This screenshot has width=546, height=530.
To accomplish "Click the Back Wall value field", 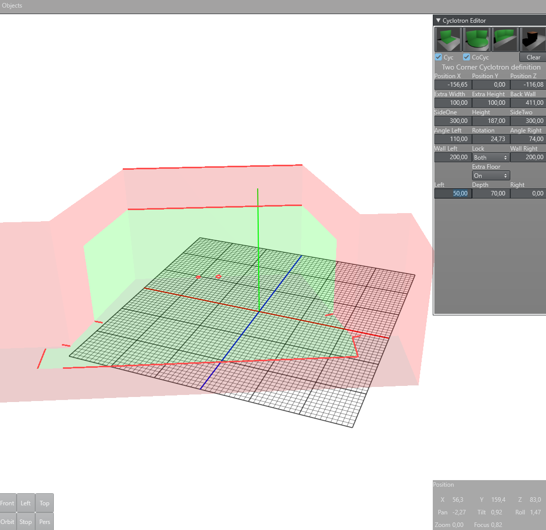I will click(x=528, y=103).
